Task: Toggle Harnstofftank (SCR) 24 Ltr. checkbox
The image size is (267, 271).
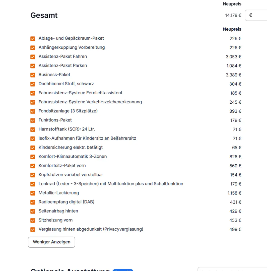Action: [33, 129]
